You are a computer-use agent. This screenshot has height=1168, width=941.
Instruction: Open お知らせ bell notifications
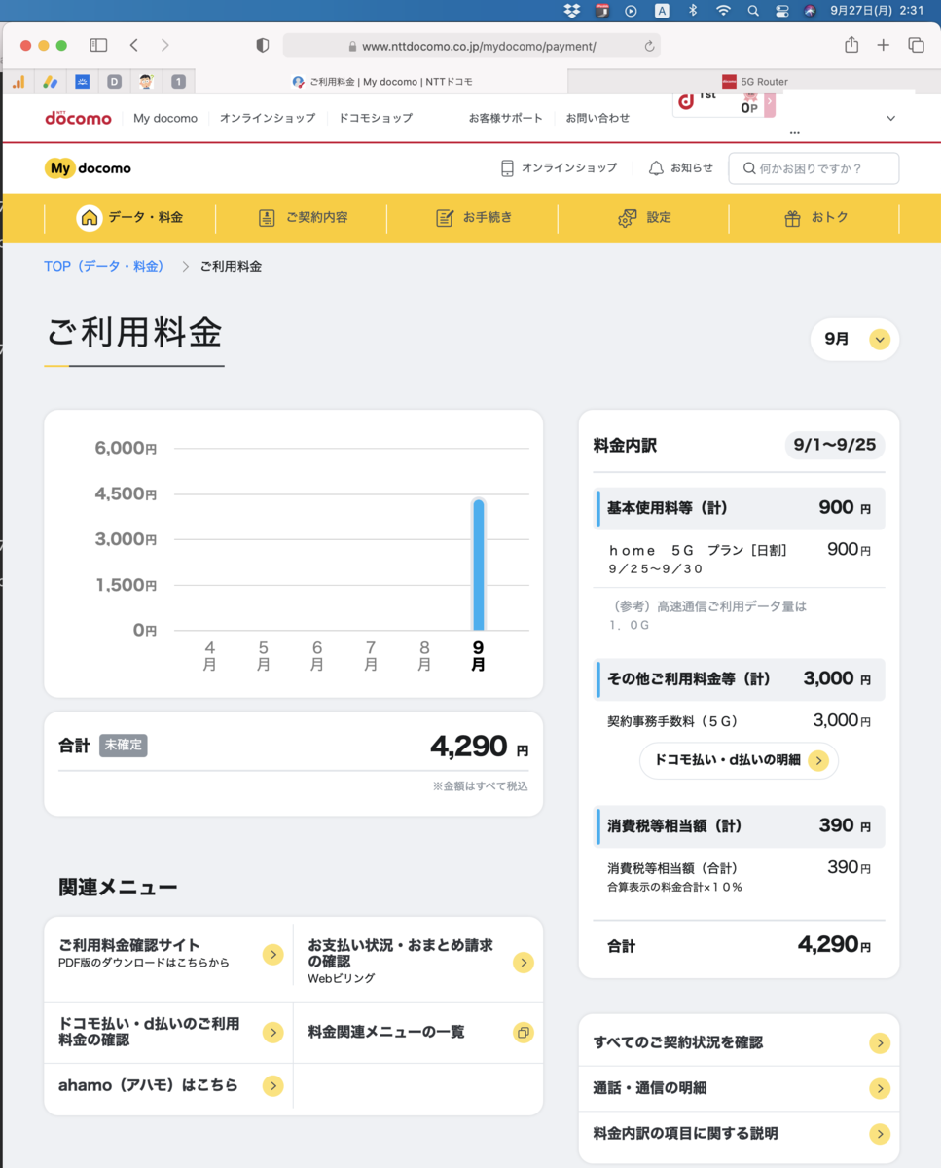tap(680, 168)
